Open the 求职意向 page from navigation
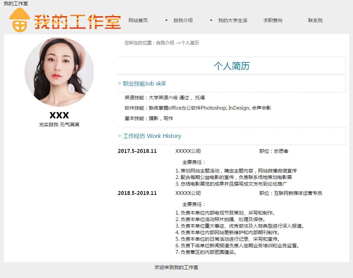This screenshot has width=353, height=278. click(273, 20)
